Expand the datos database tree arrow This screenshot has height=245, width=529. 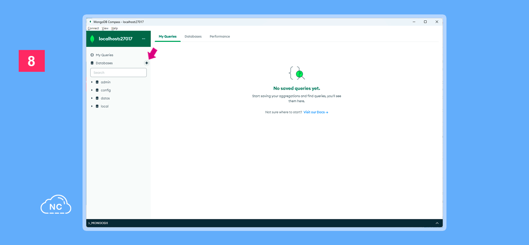tap(92, 98)
